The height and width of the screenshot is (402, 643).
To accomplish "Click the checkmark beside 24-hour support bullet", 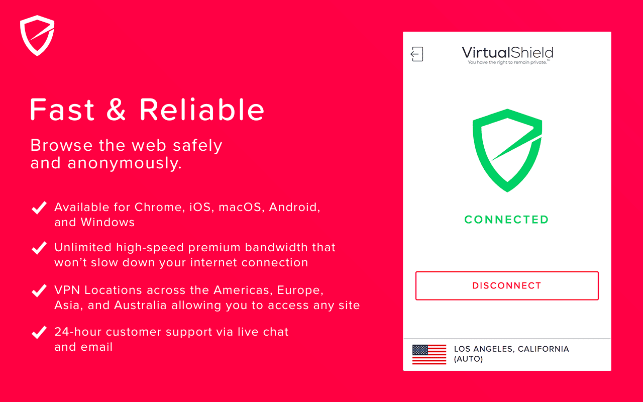I will click(39, 332).
